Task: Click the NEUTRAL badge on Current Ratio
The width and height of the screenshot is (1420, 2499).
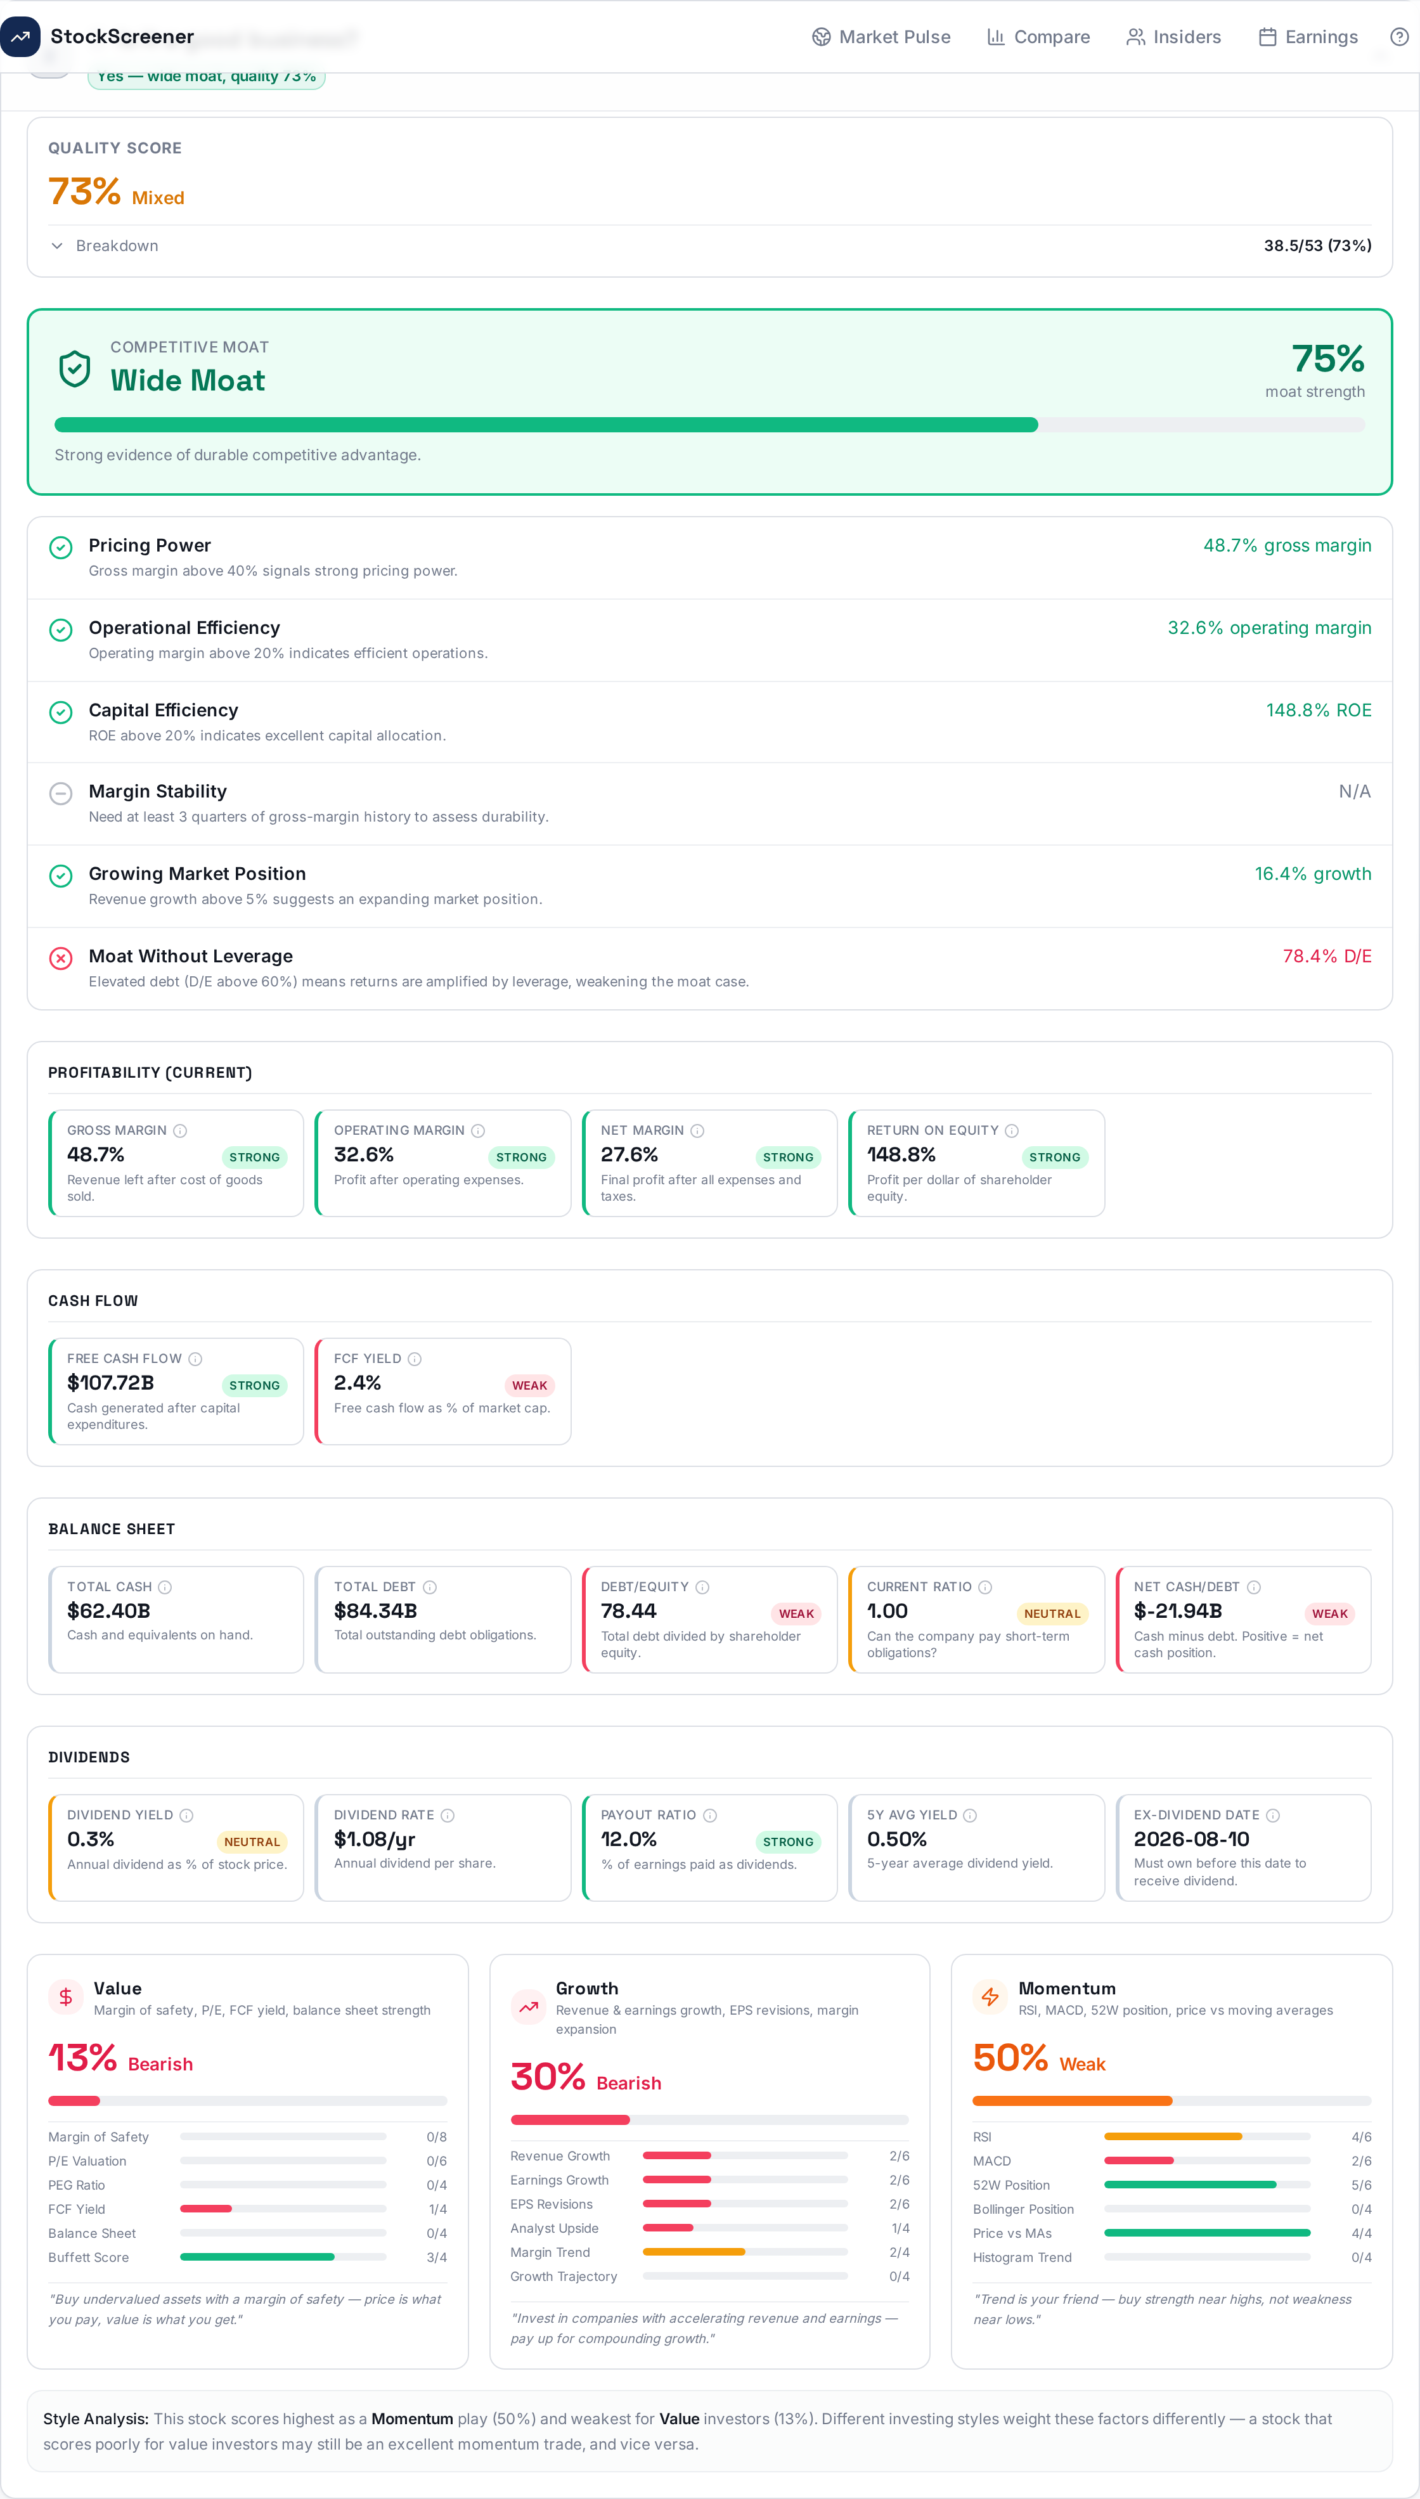Action: coord(1052,1613)
